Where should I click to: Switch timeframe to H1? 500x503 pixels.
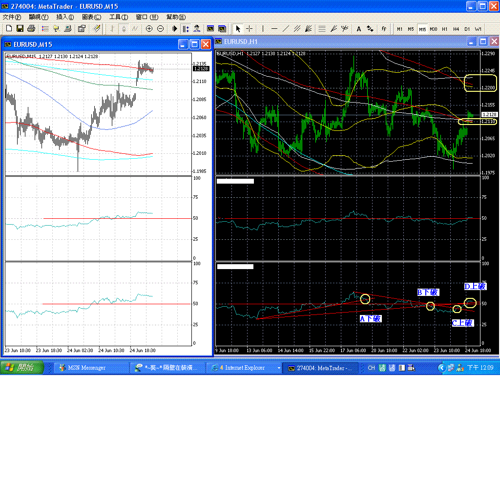click(444, 29)
